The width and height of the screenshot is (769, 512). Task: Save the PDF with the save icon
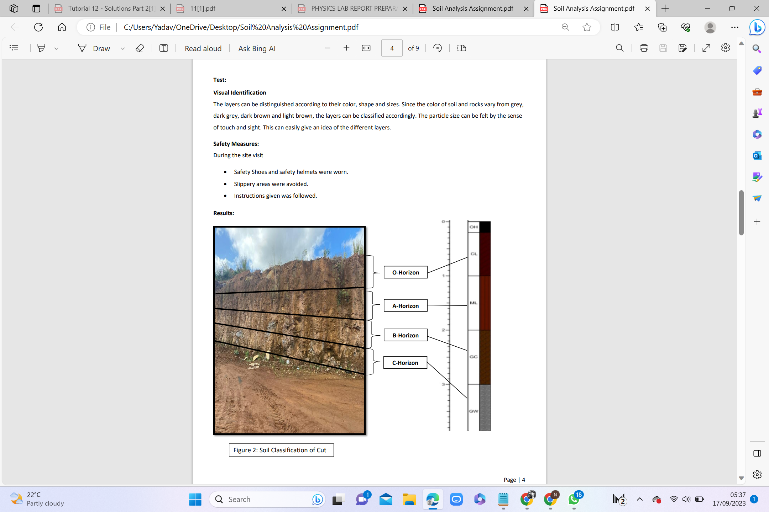click(x=663, y=48)
